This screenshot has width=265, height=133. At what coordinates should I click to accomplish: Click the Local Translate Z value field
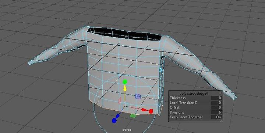click(x=216, y=103)
